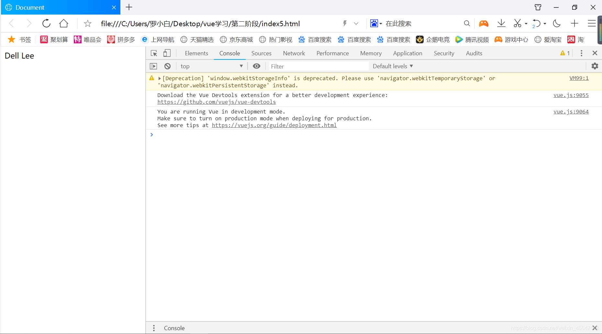
Task: Toggle the device toolbar icon
Action: click(x=167, y=53)
